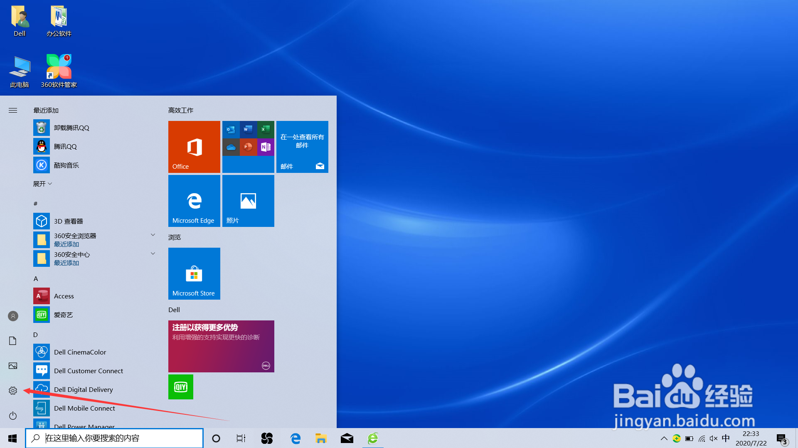Click the network icon in system tray
This screenshot has height=448, width=798.
pos(702,438)
